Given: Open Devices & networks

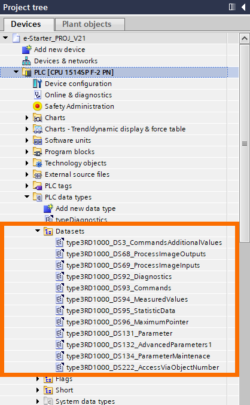Looking at the screenshot, I should [66, 61].
